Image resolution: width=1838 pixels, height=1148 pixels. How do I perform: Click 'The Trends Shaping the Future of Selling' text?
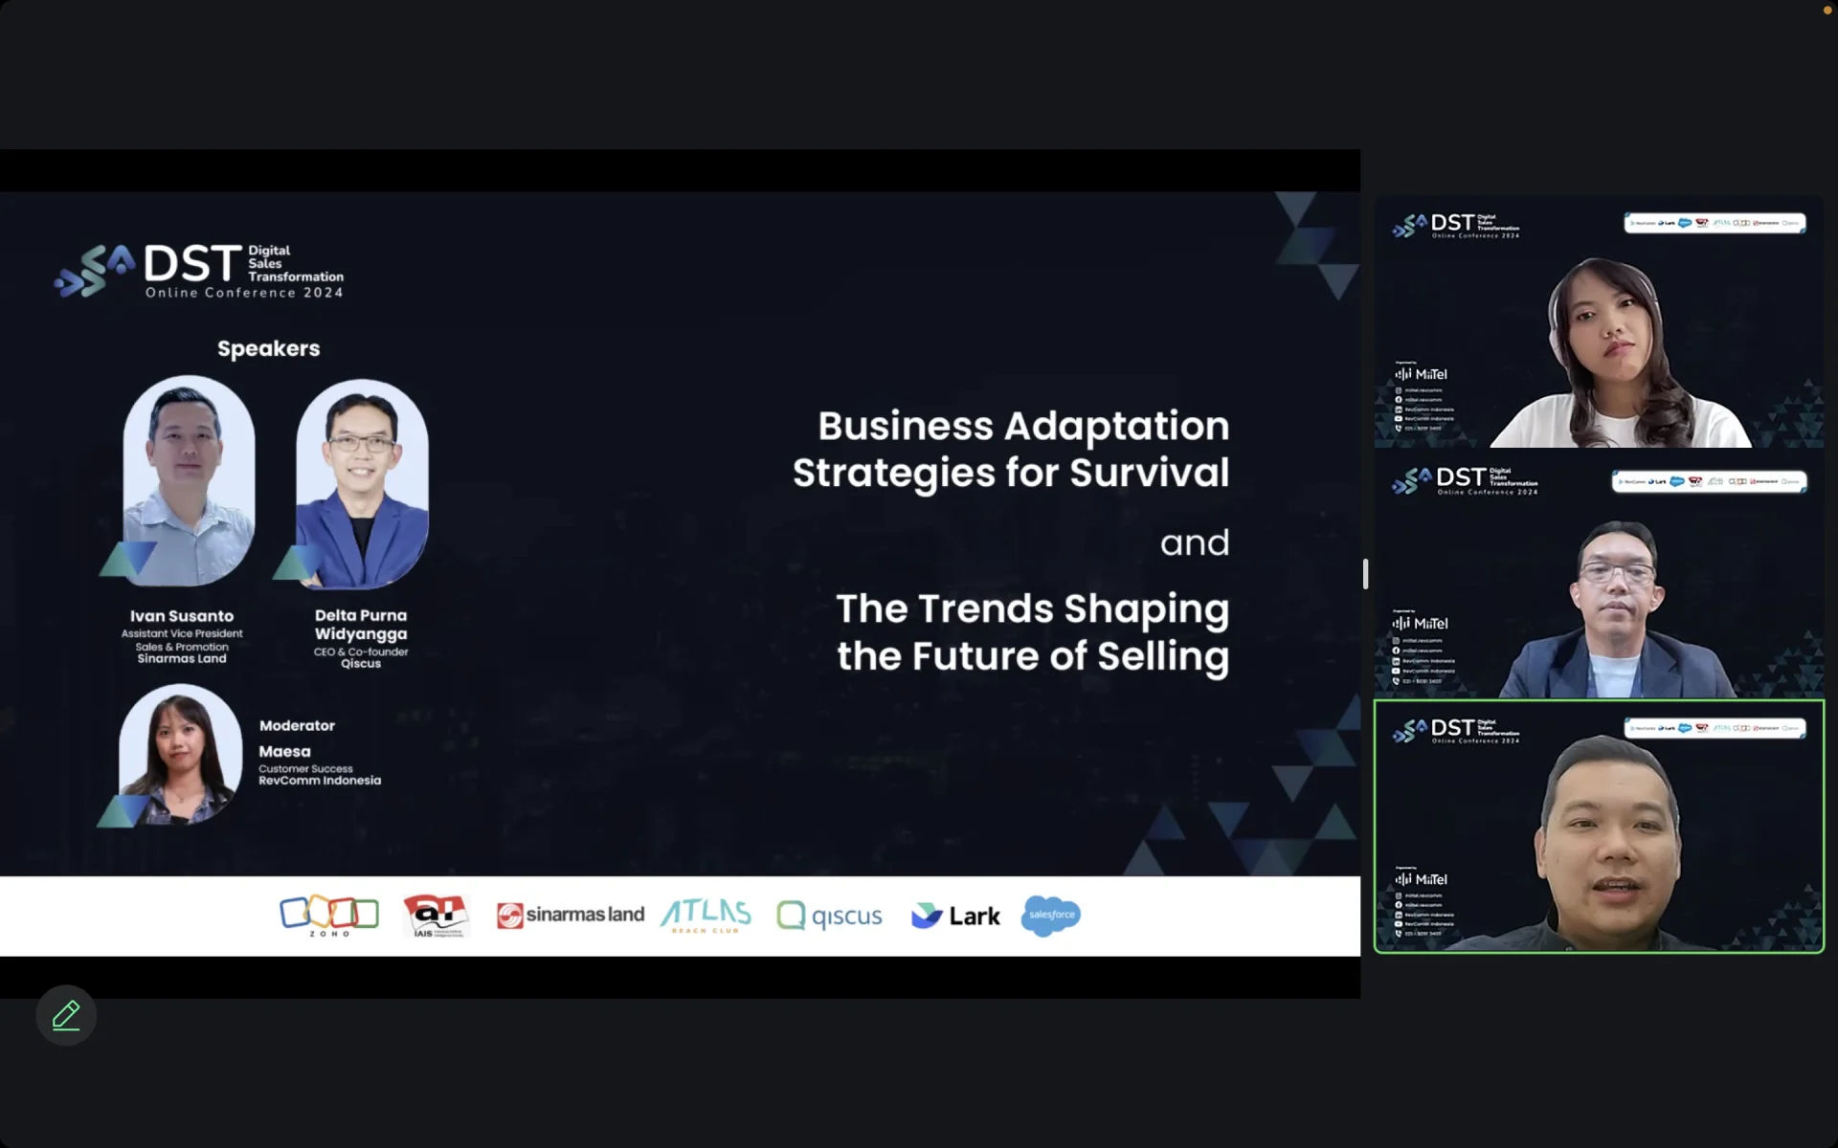coord(1032,632)
